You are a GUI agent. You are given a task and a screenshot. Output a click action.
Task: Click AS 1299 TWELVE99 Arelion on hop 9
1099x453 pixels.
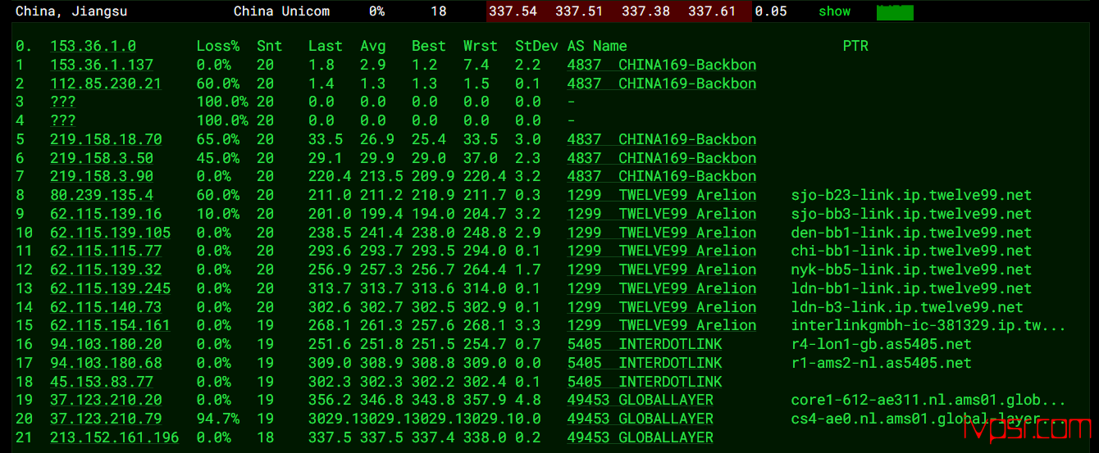[x=662, y=214]
